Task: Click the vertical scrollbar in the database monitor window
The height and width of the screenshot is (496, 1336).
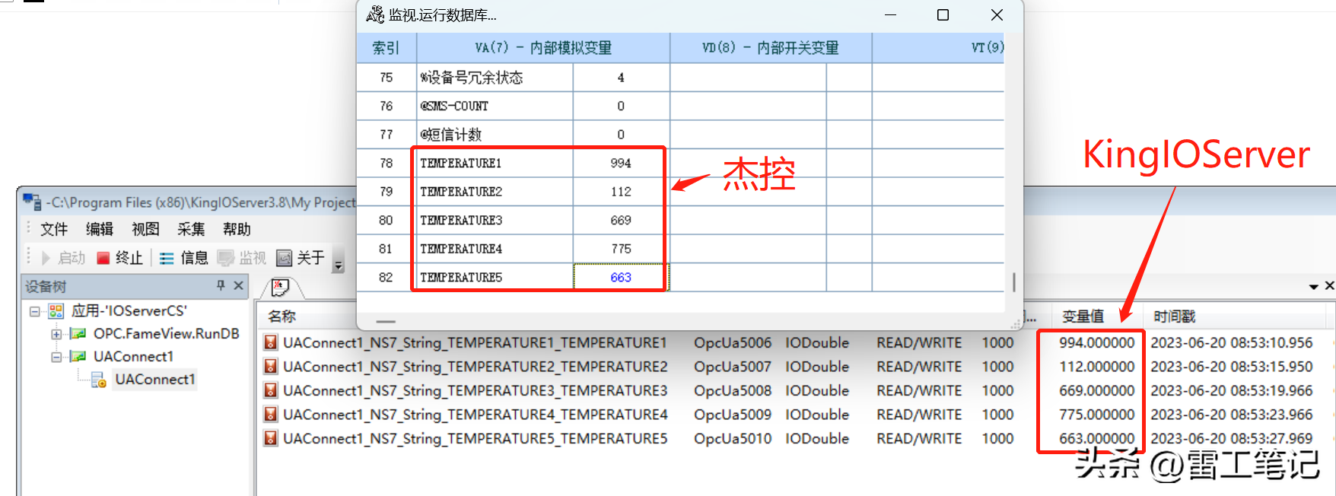Action: click(1013, 282)
